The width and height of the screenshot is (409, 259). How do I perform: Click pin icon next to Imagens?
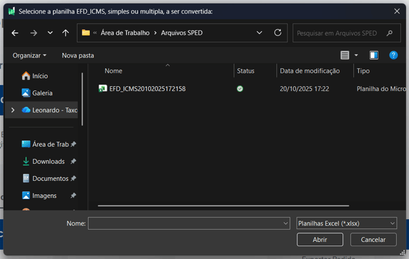tap(73, 195)
